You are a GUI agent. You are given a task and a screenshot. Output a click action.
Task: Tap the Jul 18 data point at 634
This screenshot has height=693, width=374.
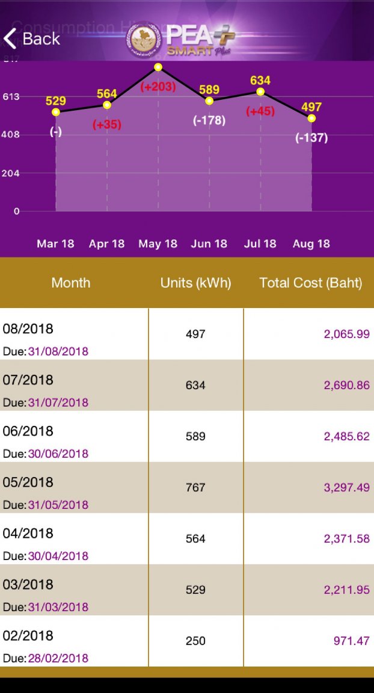[x=260, y=91]
